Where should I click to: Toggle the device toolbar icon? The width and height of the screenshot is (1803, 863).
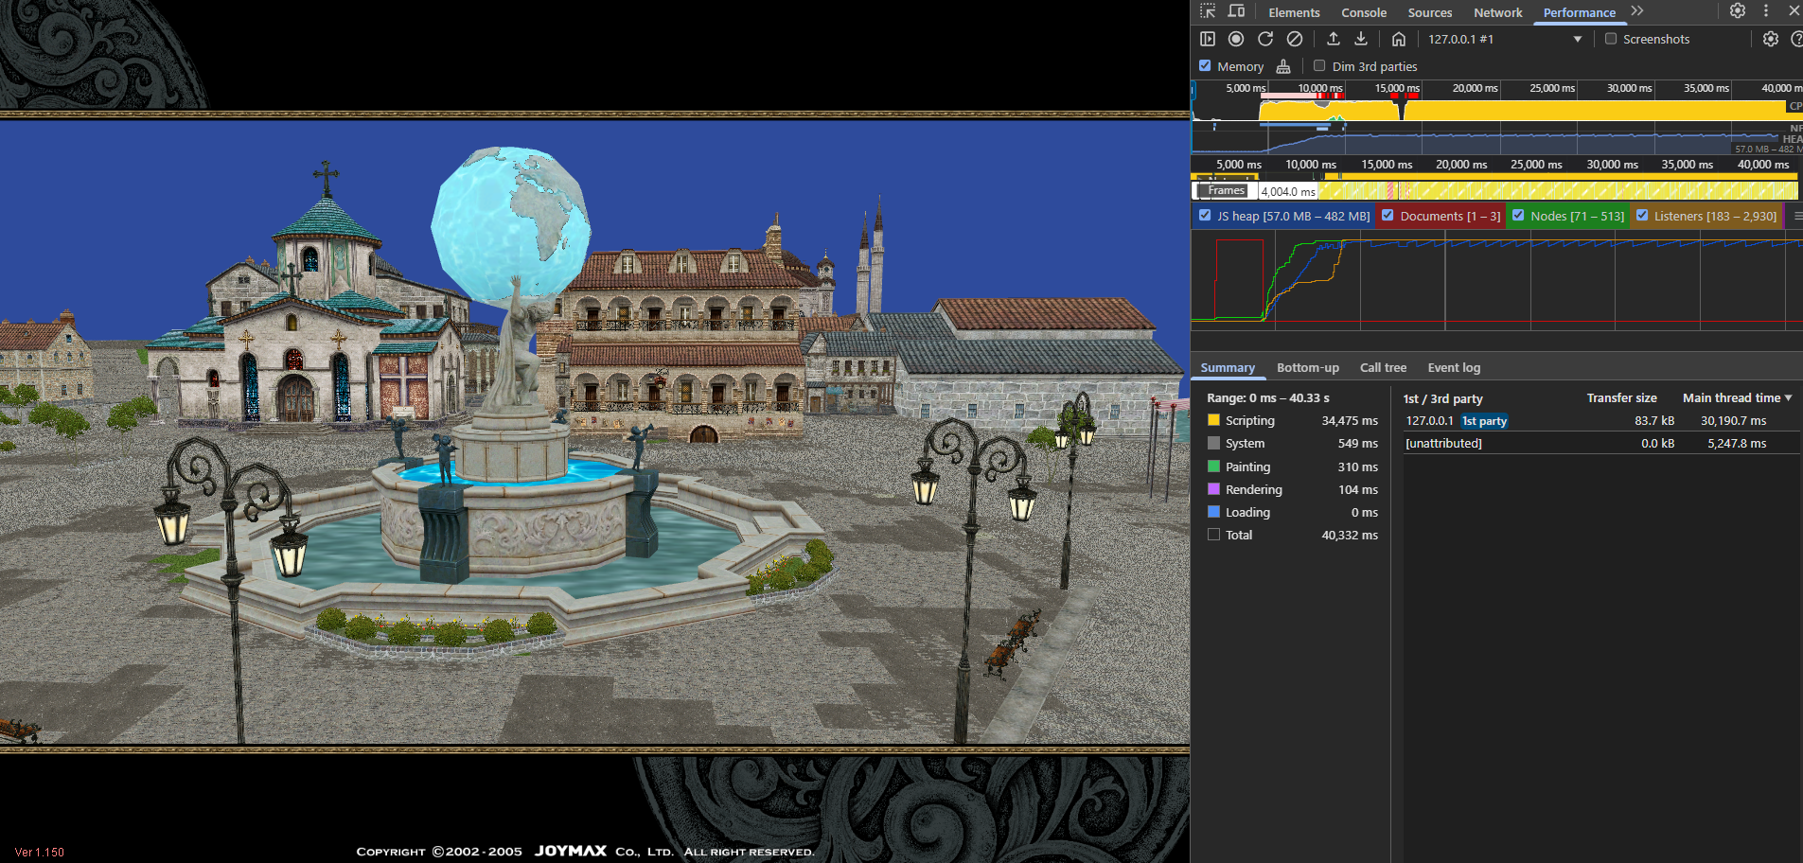(1236, 11)
